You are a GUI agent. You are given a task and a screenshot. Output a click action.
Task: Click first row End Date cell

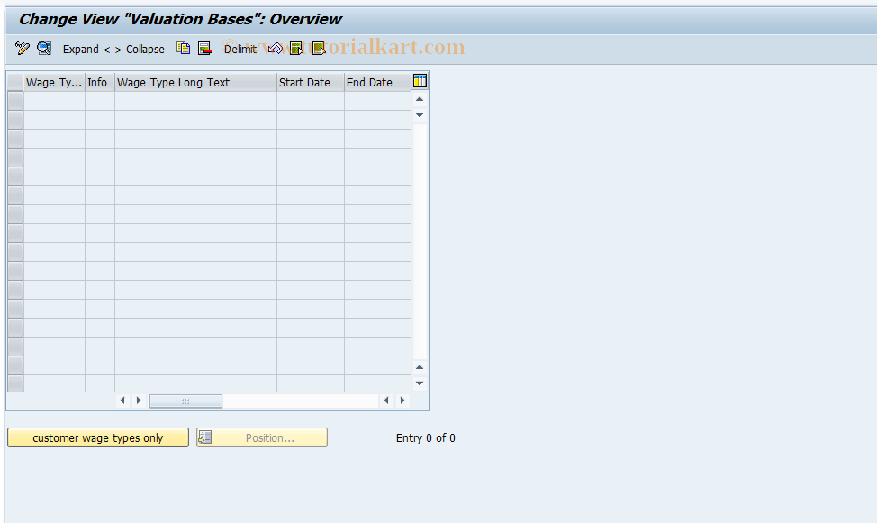pos(377,101)
